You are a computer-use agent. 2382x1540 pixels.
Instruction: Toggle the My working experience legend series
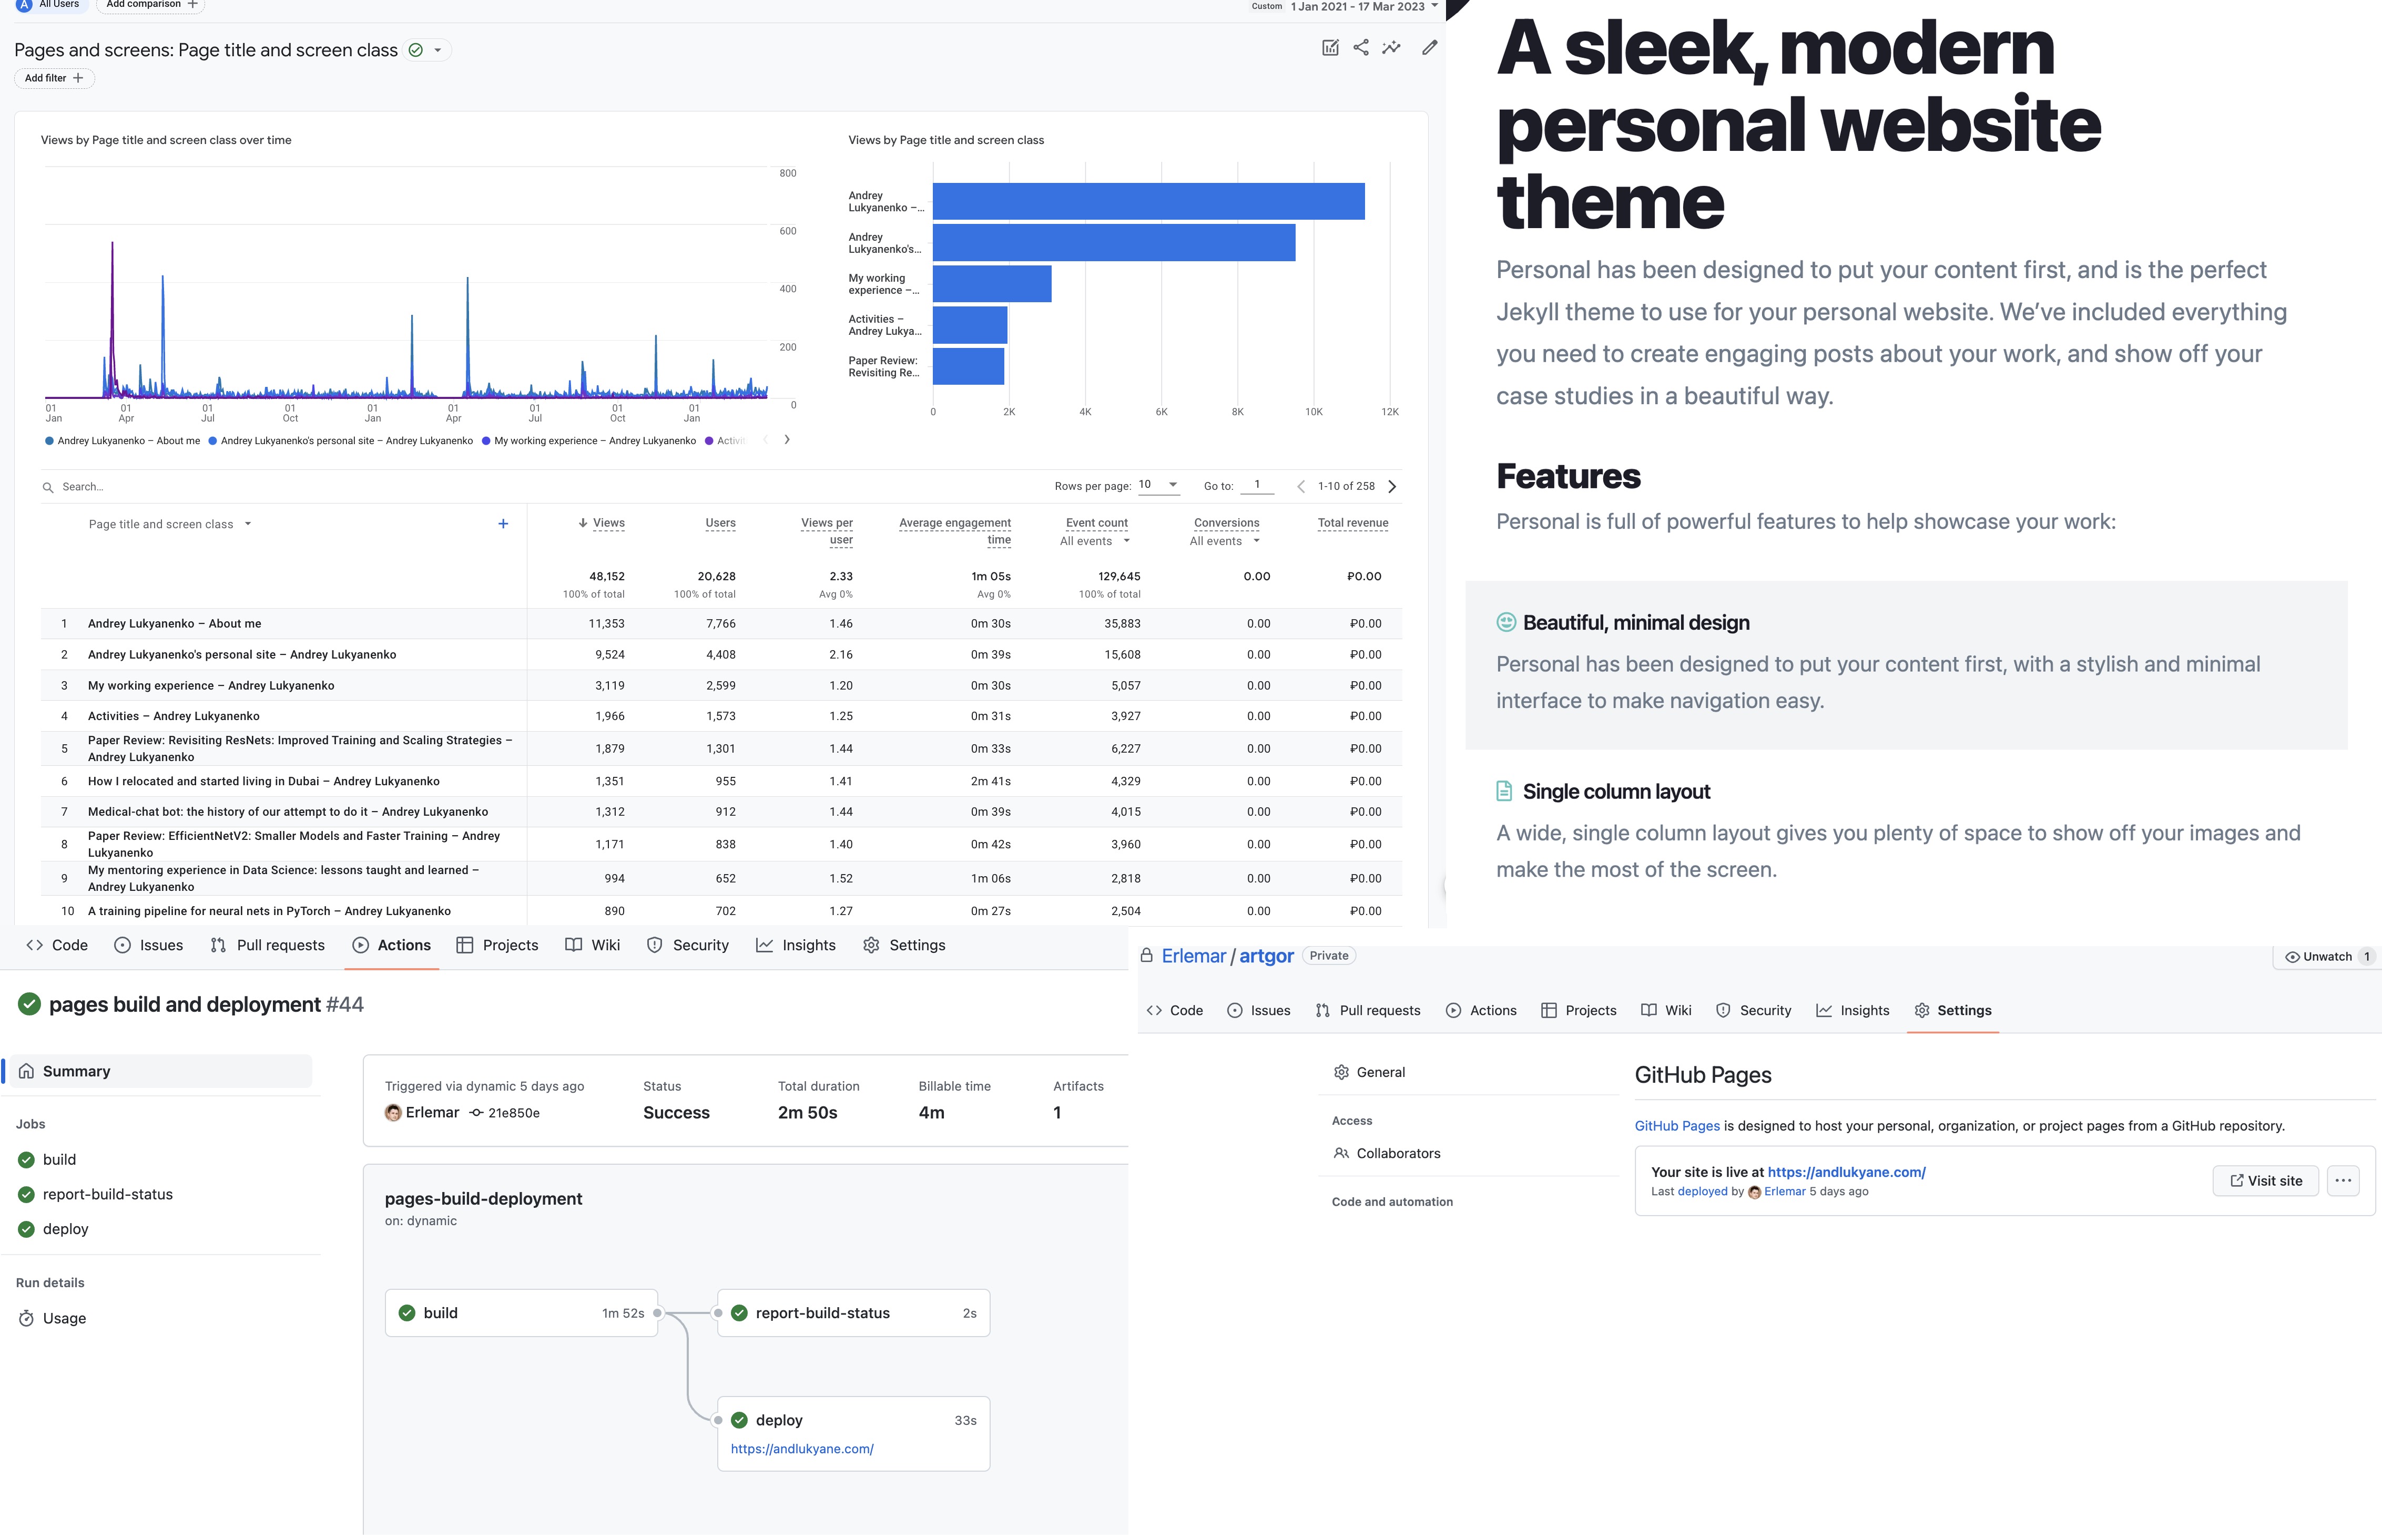click(594, 441)
